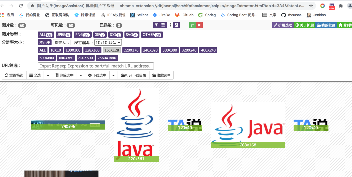352x177 pixels.
Task: Bookmark this page with the star icon
Action: tap(311, 6)
